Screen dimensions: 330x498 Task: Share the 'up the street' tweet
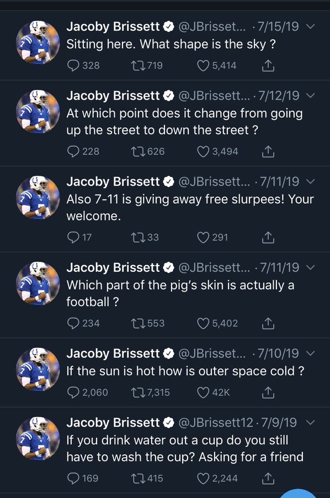pos(268,152)
